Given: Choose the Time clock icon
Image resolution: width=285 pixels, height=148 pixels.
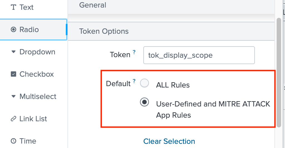Looking at the screenshot, I should click(x=13, y=141).
